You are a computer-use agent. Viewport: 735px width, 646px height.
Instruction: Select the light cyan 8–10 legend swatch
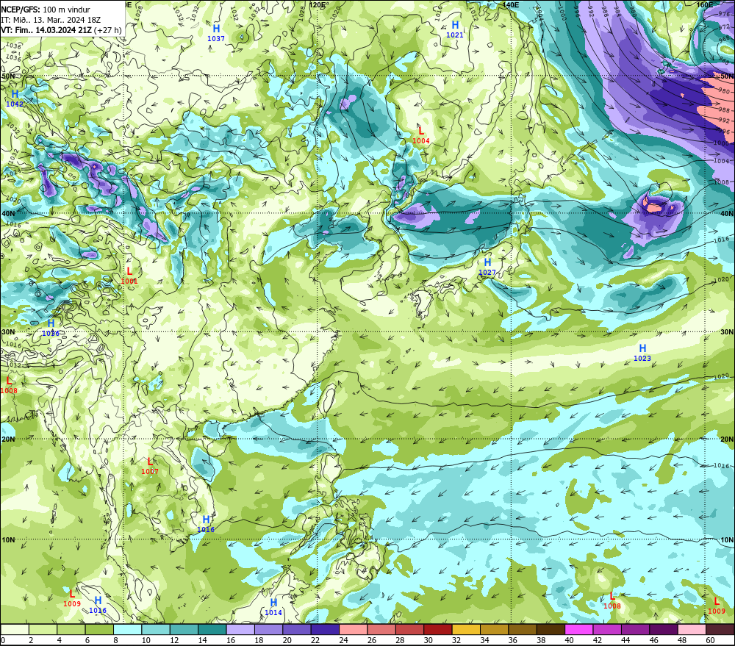pos(128,629)
